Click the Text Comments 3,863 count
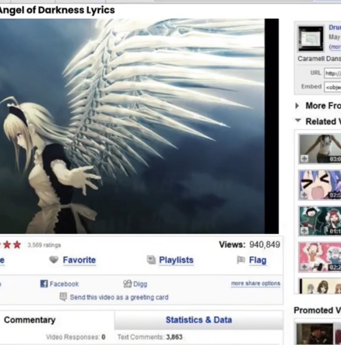Screen dimensions: 341x345 (150, 337)
